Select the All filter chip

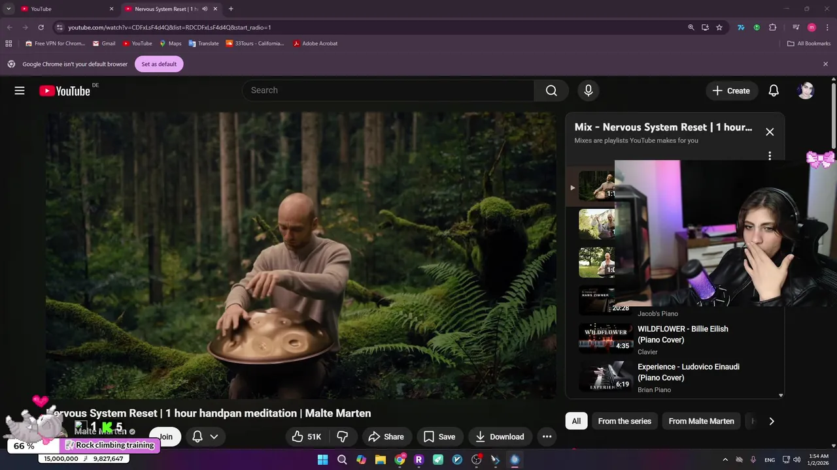click(x=576, y=421)
